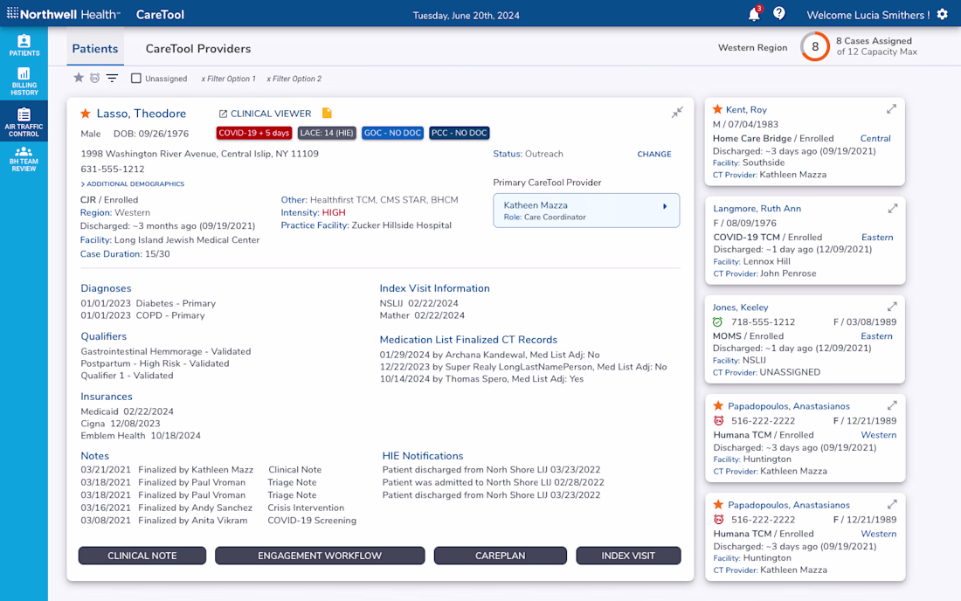Click CHANGE next to Status Outreach
The height and width of the screenshot is (601, 961).
tap(654, 155)
